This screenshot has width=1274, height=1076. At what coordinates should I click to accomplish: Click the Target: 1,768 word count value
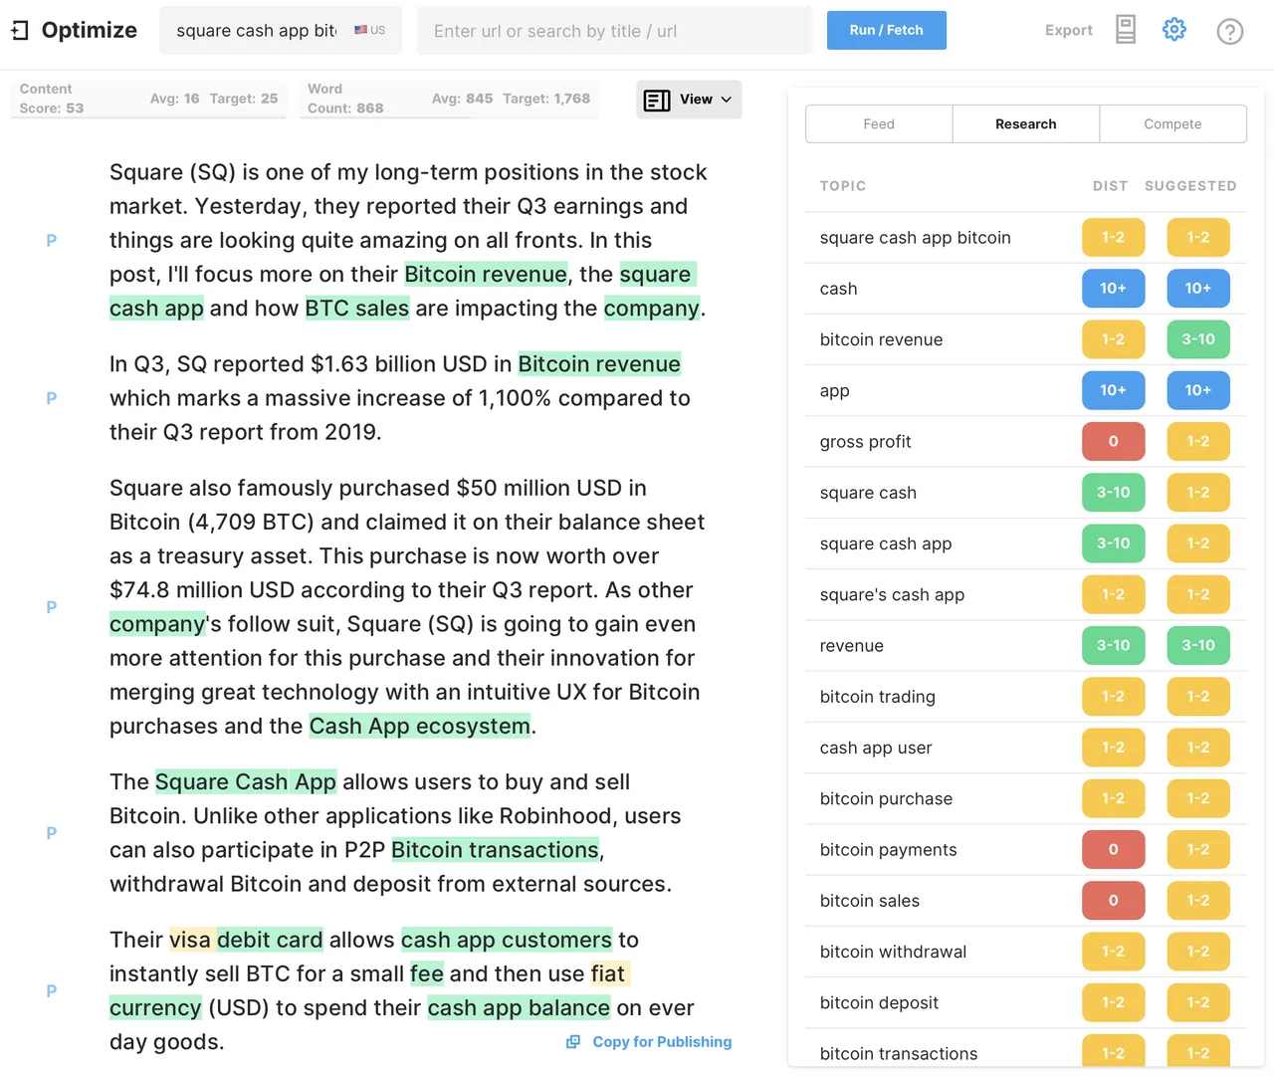click(x=546, y=99)
